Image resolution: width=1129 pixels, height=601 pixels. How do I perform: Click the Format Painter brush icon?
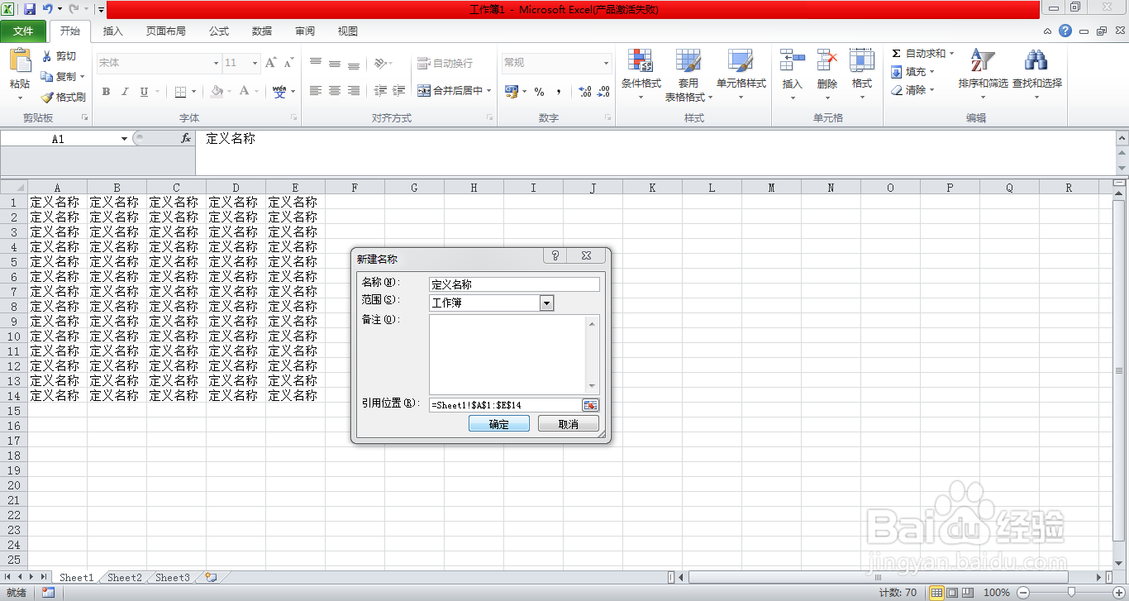[47, 97]
